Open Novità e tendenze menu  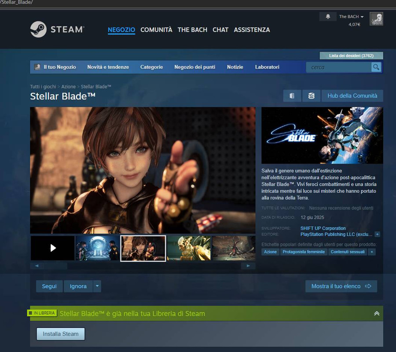(108, 67)
